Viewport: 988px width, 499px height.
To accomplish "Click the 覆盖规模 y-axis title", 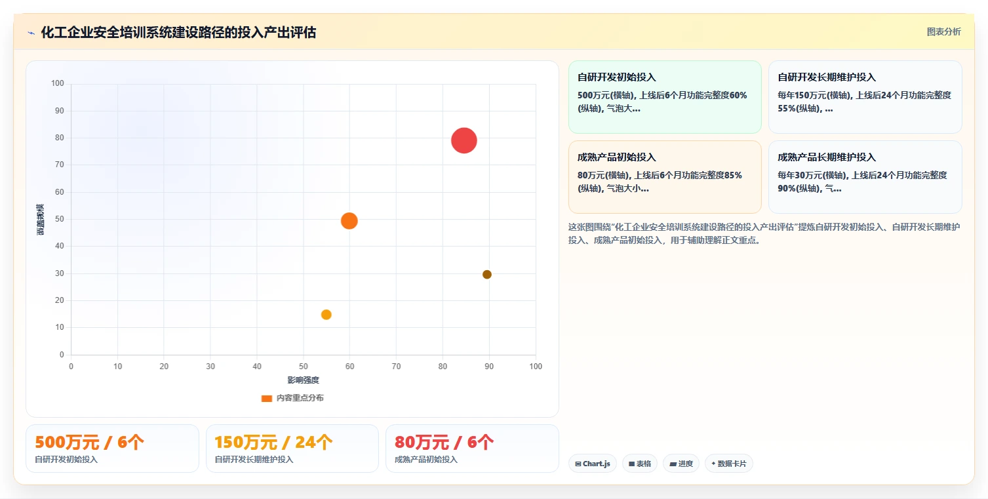I will 41,220.
